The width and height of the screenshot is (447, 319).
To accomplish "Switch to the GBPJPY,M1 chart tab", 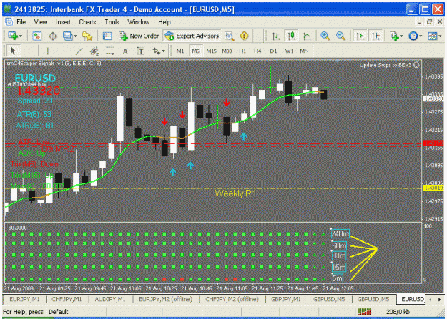I will pos(286,299).
